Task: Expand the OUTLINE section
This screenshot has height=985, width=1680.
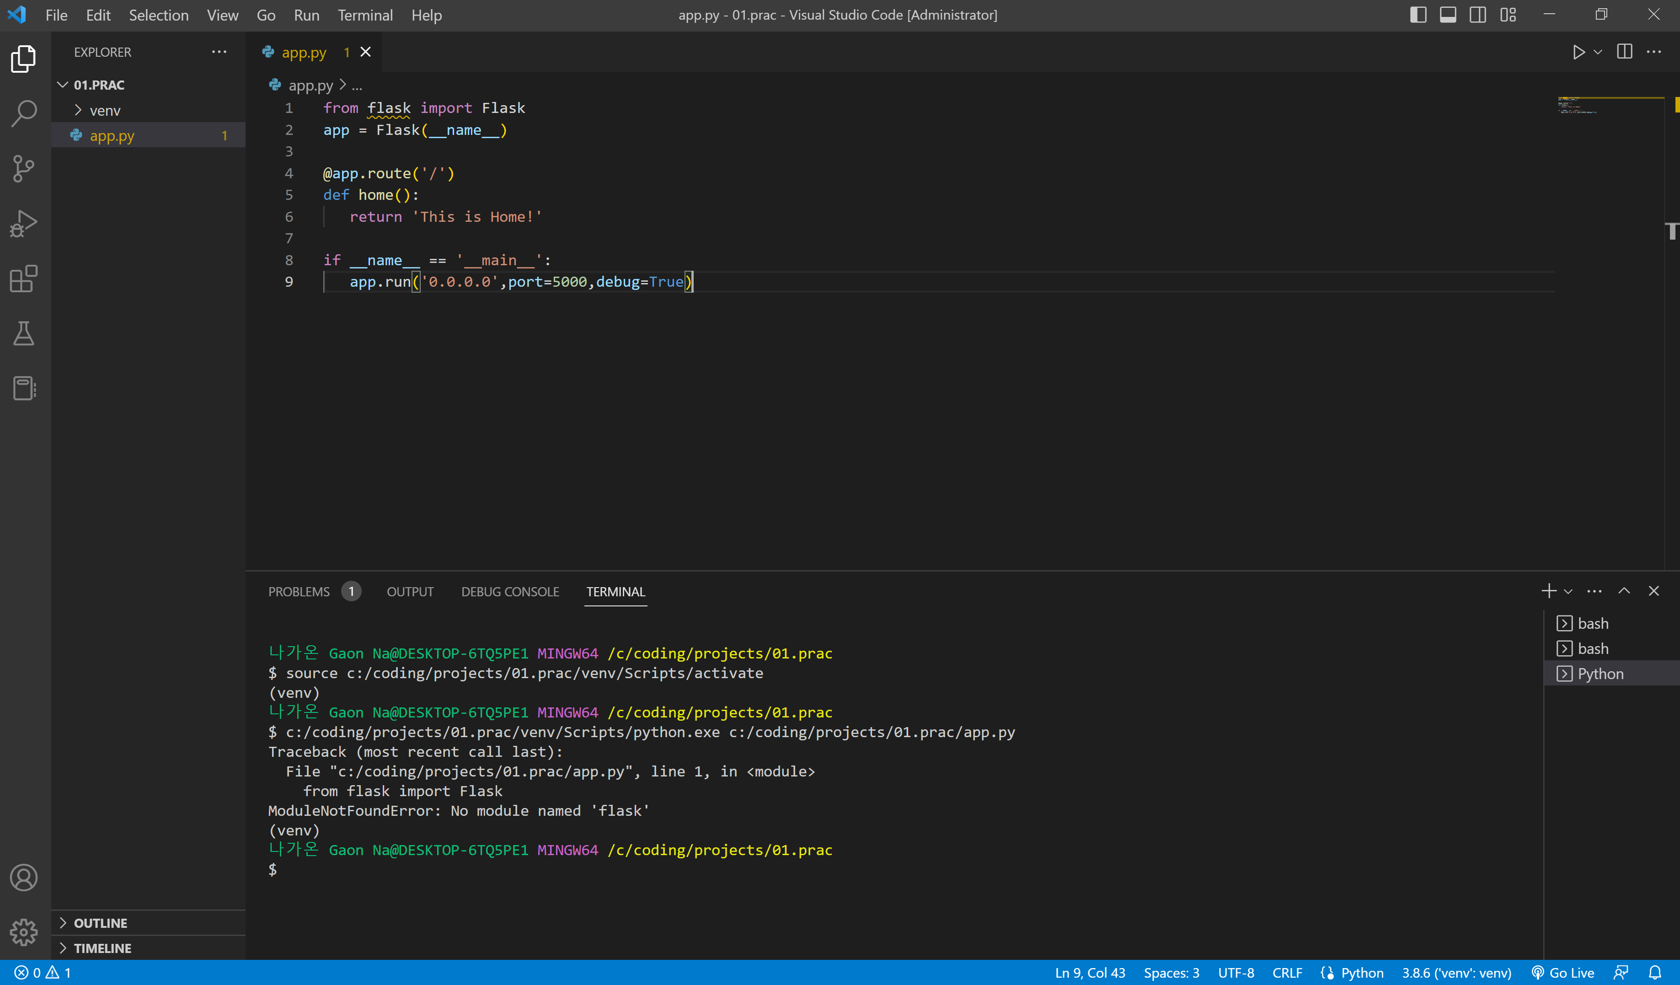Action: tap(148, 923)
